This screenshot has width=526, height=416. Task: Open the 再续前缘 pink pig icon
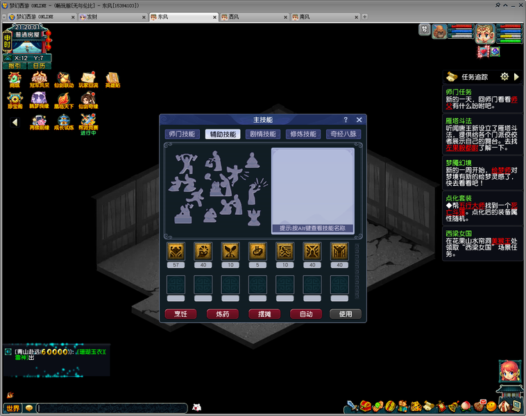[40, 122]
